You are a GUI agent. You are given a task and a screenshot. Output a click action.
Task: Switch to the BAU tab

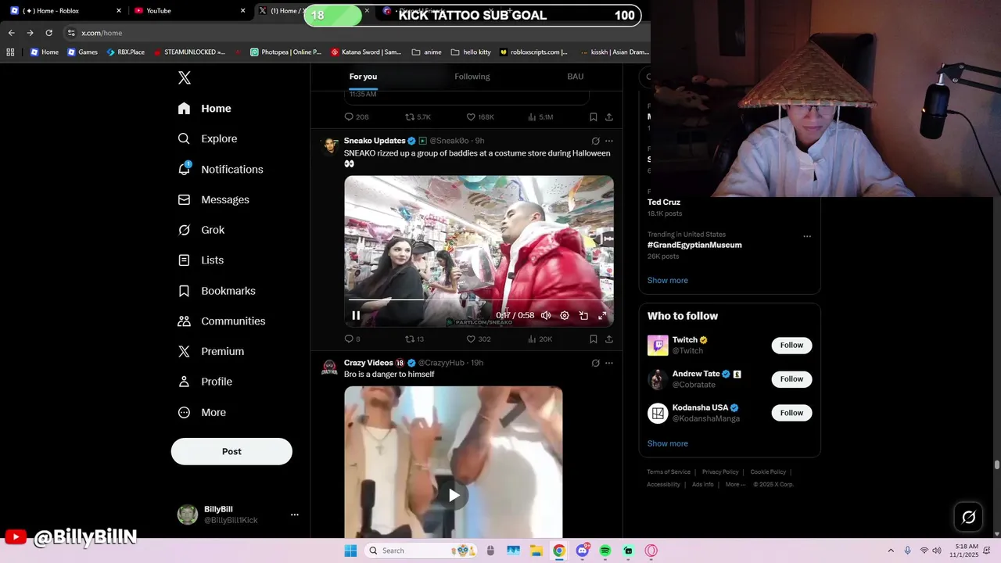pyautogui.click(x=576, y=77)
